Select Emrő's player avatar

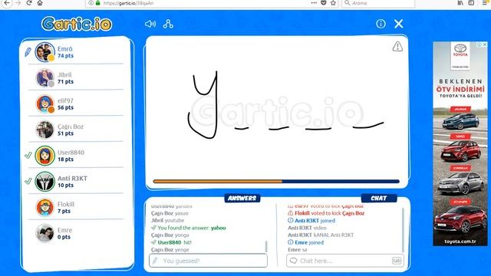44,52
